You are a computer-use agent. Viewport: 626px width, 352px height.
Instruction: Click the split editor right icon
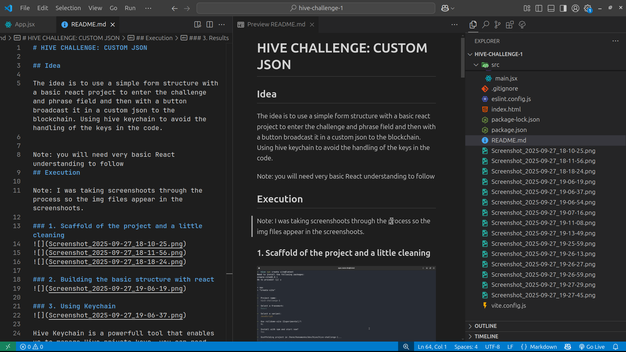(210, 24)
